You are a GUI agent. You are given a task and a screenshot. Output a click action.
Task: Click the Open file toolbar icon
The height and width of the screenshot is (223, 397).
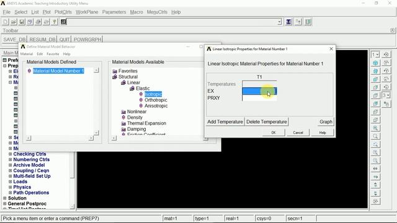[14, 22]
